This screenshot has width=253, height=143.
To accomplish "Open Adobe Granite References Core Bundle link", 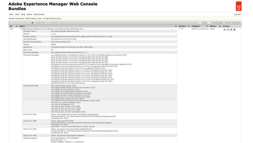I will coord(52,29).
